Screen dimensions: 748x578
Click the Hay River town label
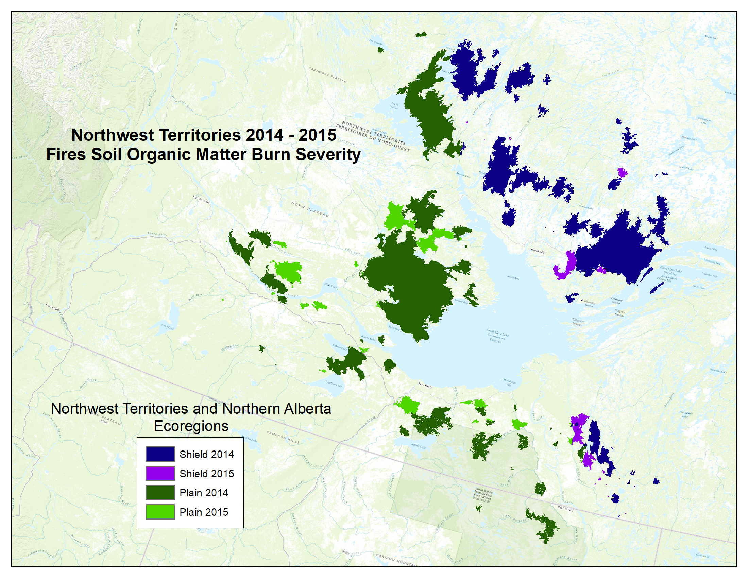tap(425, 386)
